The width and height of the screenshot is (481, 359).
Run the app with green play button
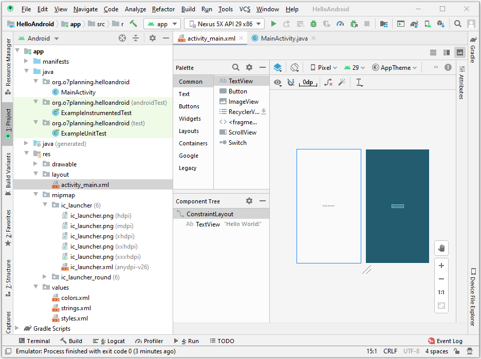[273, 24]
